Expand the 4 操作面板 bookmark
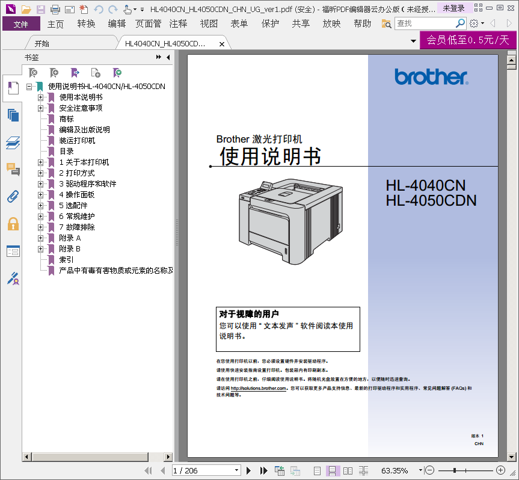The width and height of the screenshot is (519, 480). 40,195
